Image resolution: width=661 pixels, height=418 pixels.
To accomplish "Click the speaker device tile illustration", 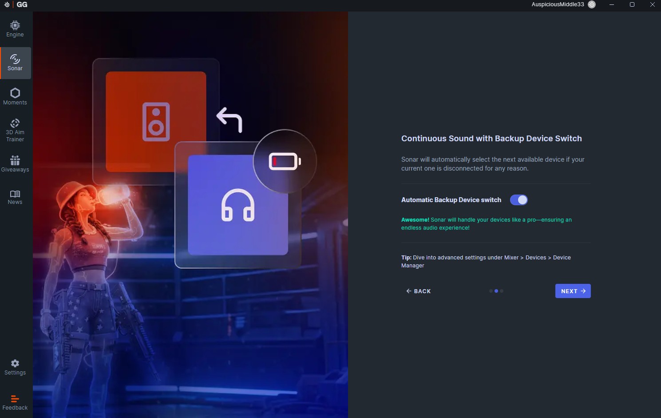I will pos(156,122).
